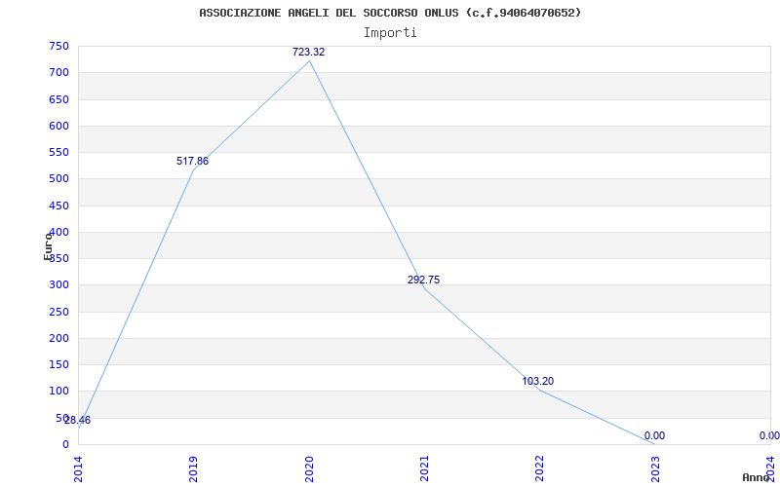Viewport: 780px width, 487px height.
Task: Click the 2021 x-axis year label
Action: [x=424, y=468]
